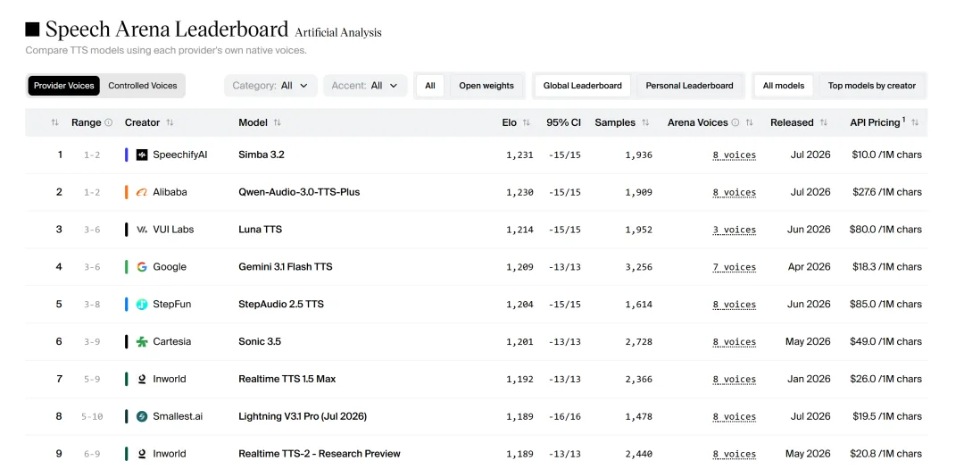Sort the table by Released date
The height and width of the screenshot is (469, 964).
(x=823, y=122)
